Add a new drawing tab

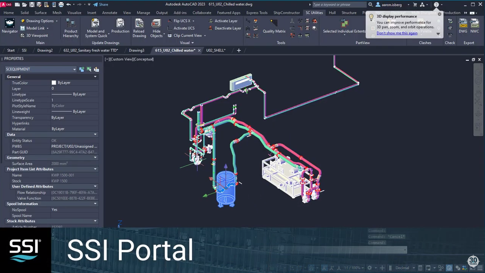click(x=239, y=50)
